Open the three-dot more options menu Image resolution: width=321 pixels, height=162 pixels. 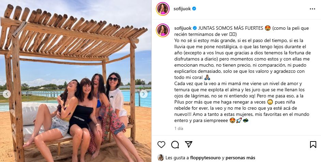[x=312, y=9]
